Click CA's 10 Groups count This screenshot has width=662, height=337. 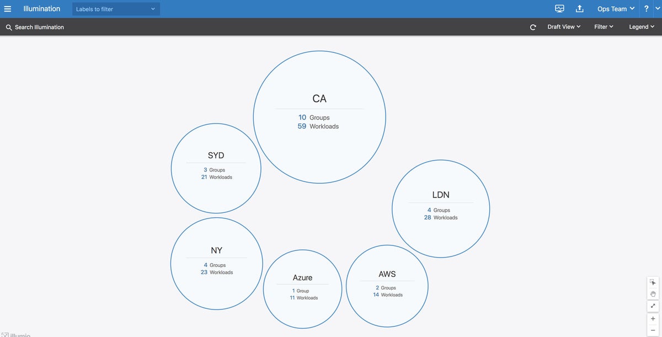click(x=314, y=117)
